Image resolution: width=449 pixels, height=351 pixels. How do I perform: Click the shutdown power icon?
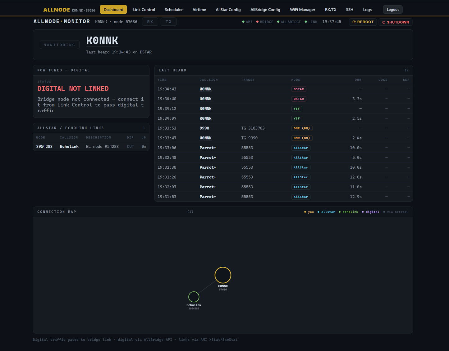[384, 22]
